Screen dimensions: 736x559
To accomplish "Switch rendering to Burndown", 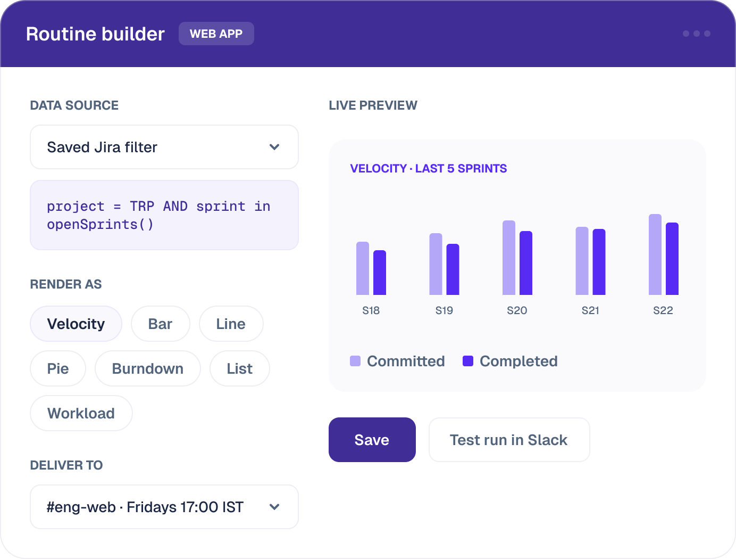I will pyautogui.click(x=148, y=368).
